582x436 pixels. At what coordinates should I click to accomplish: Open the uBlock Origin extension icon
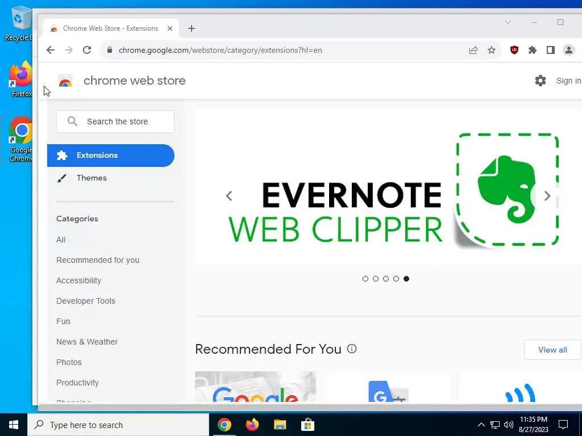coord(514,50)
